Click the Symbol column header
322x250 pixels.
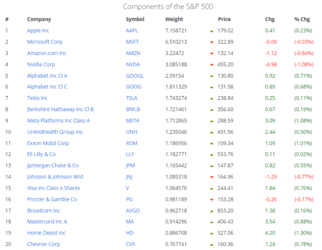coord(135,19)
